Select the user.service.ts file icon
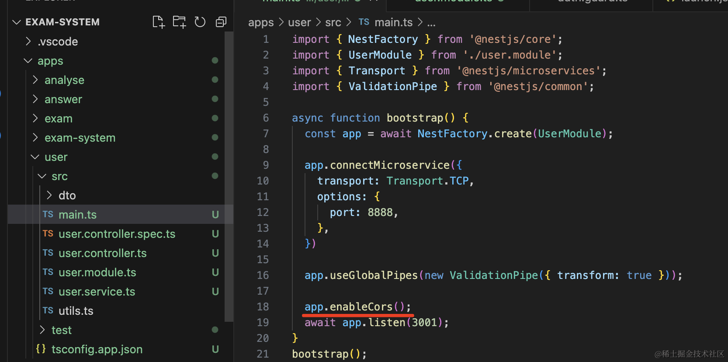Viewport: 728px width, 362px height. [48, 291]
